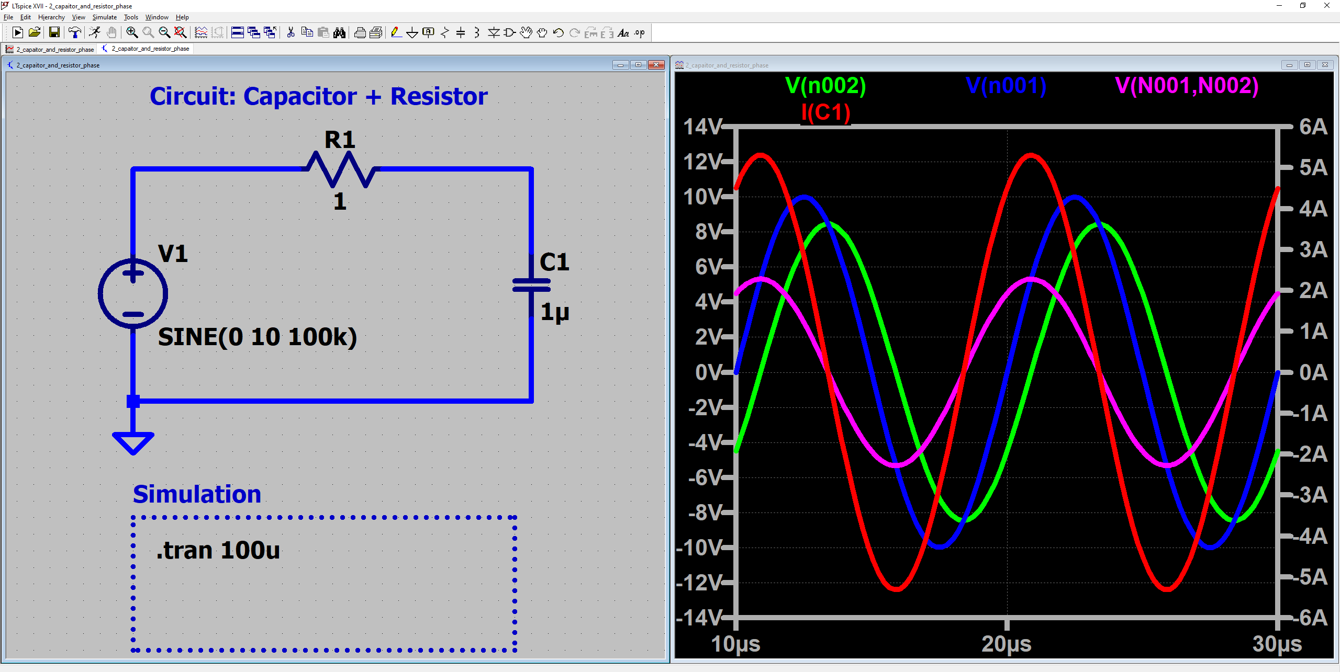Select the Capacitor component tool
The height and width of the screenshot is (672, 1340).
[461, 33]
